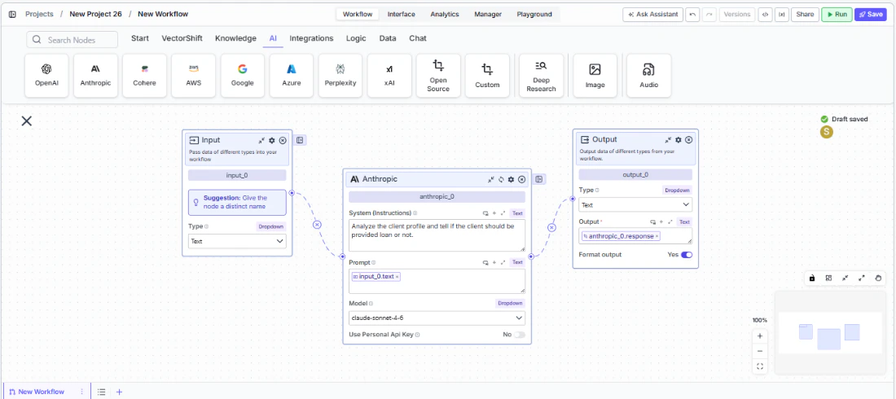Remove the Anthropic-to-Output connection
The image size is (896, 399).
[551, 227]
